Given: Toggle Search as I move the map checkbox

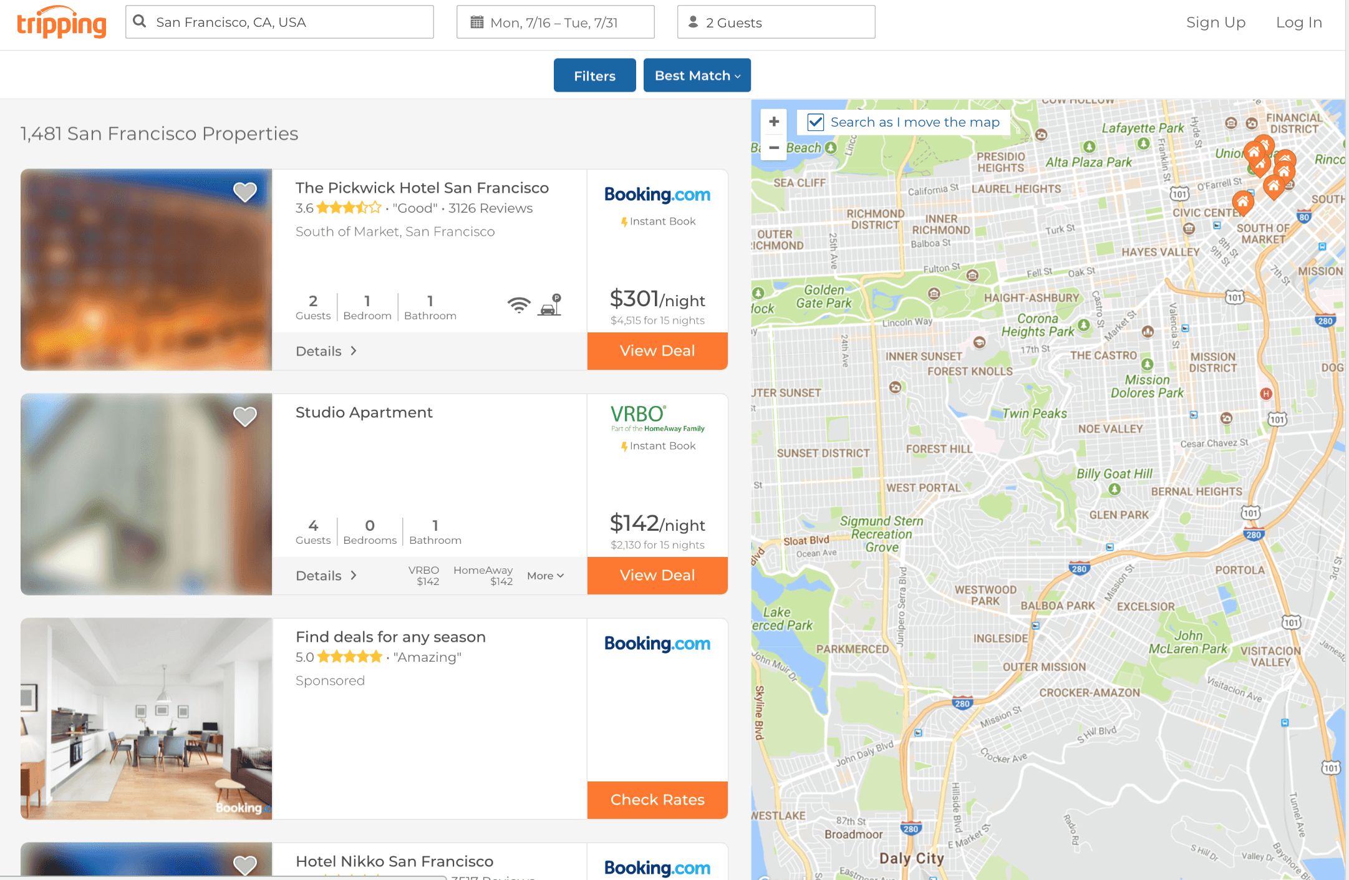Looking at the screenshot, I should [x=816, y=122].
